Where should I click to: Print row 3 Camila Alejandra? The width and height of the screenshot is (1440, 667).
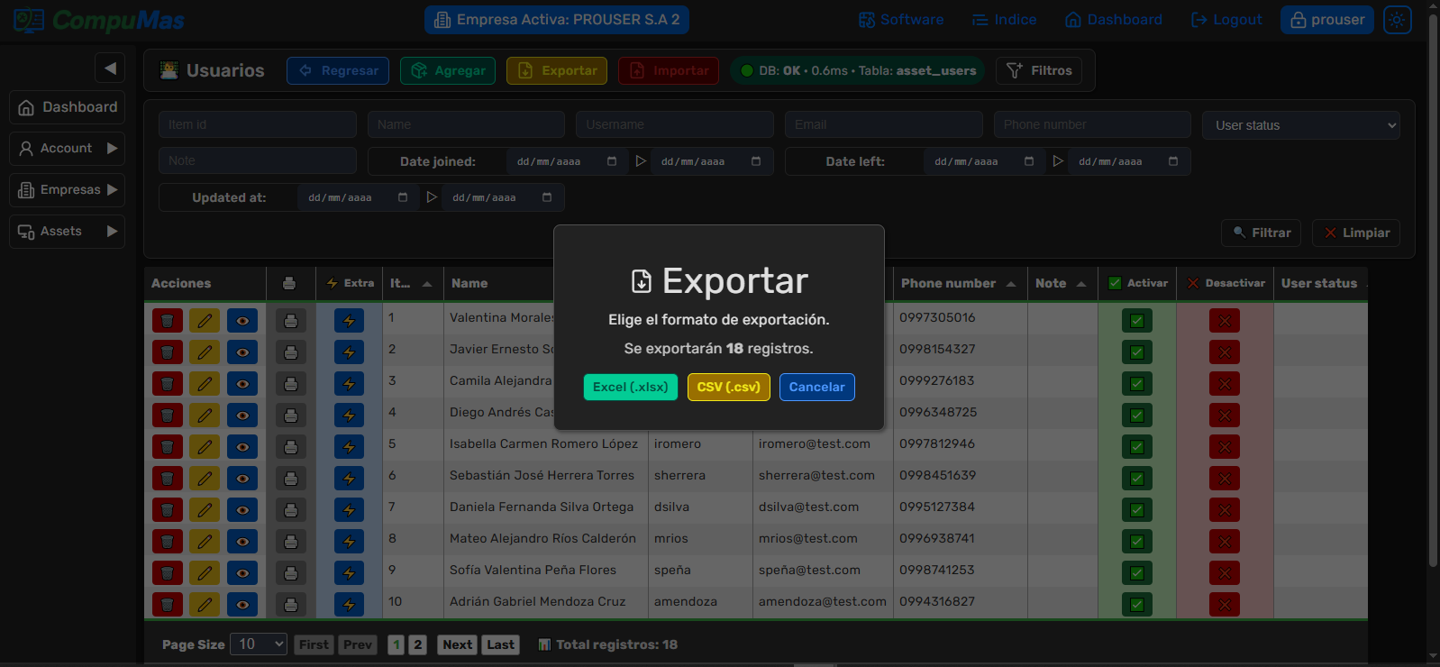(x=290, y=384)
